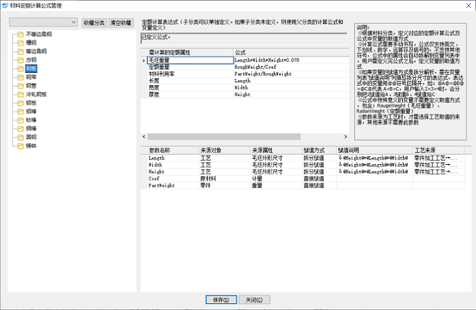Click the 铸铁 folder icon
476x310 pixels.
[19, 145]
